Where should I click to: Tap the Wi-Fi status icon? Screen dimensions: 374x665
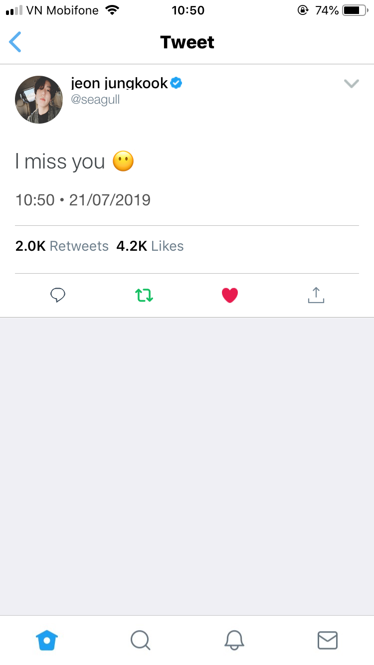(113, 10)
